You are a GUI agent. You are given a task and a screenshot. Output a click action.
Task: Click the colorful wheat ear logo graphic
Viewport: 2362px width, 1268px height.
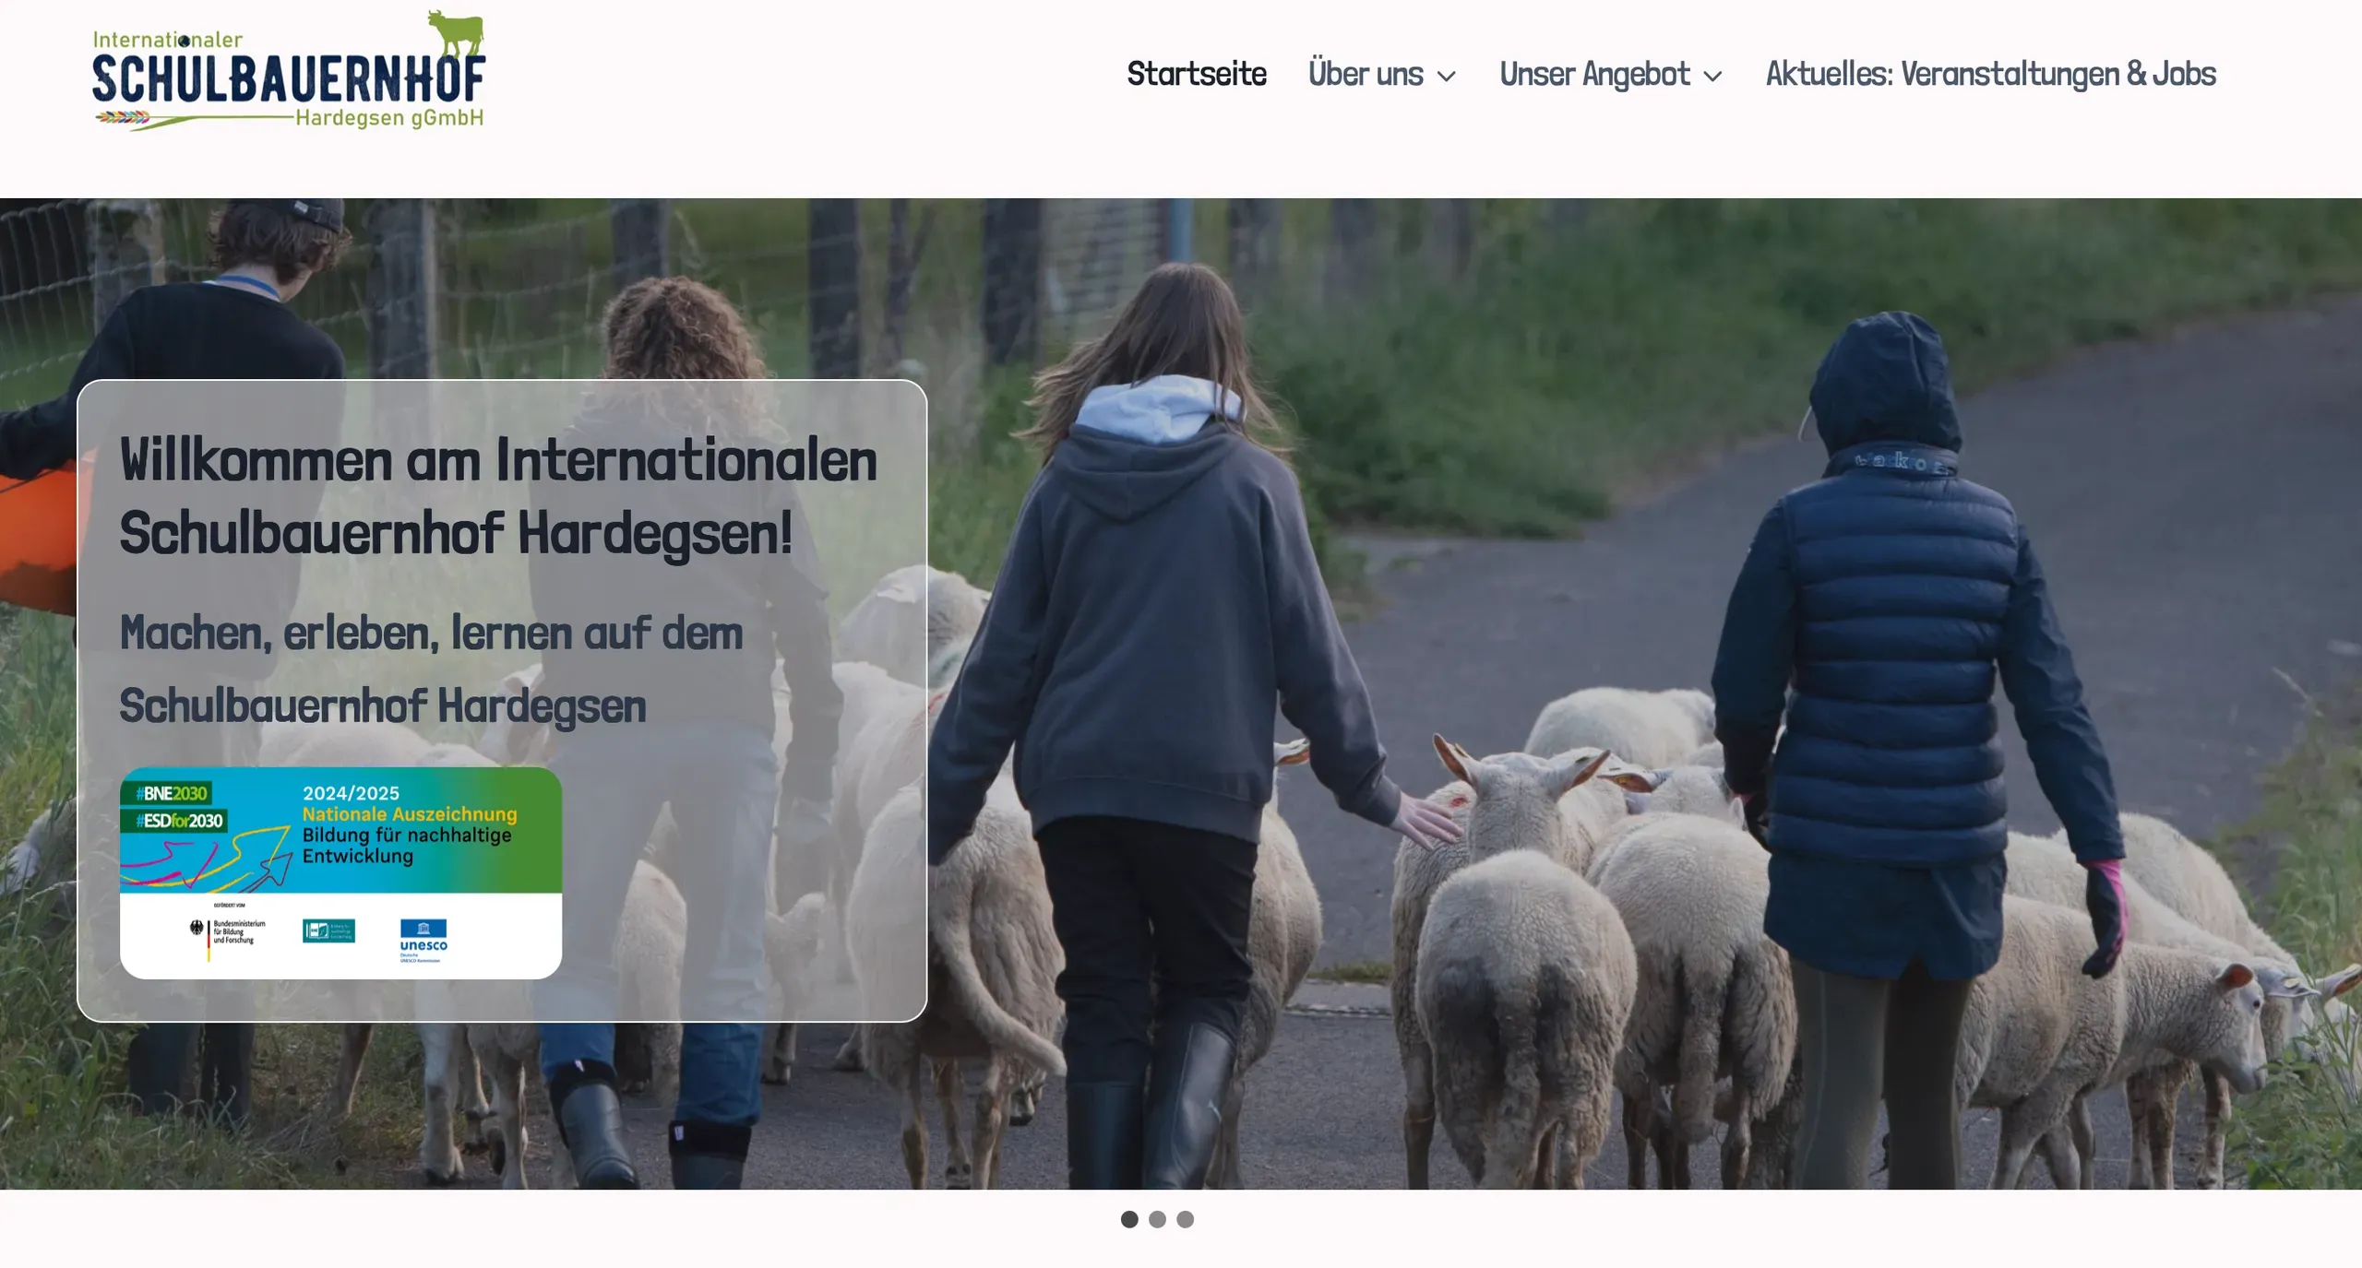pyautogui.click(x=123, y=117)
